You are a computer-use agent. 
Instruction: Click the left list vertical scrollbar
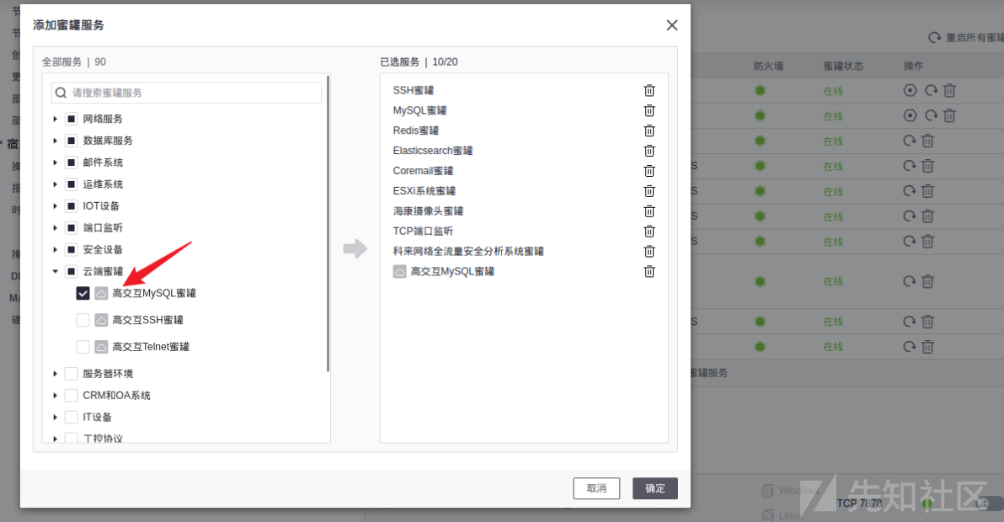[x=328, y=223]
